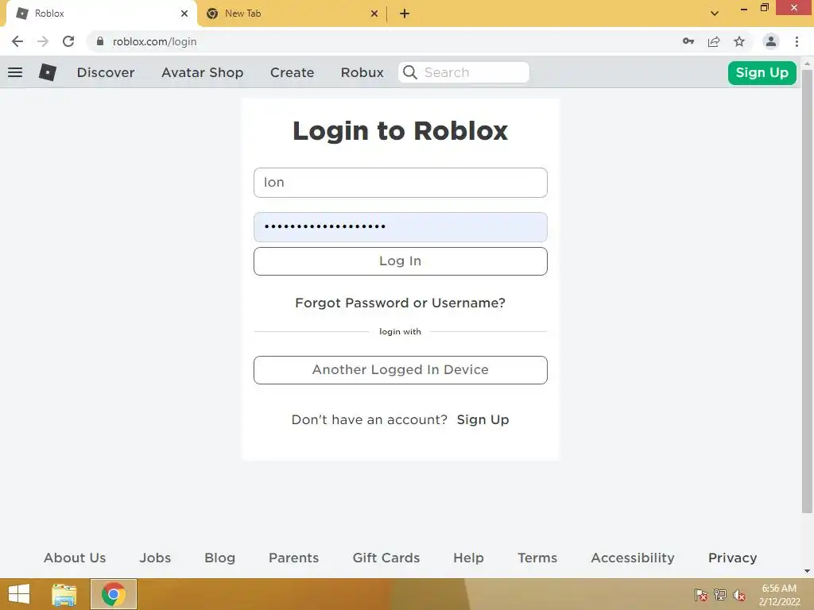814x610 pixels.
Task: Click the search magnifier icon
Action: click(x=409, y=72)
